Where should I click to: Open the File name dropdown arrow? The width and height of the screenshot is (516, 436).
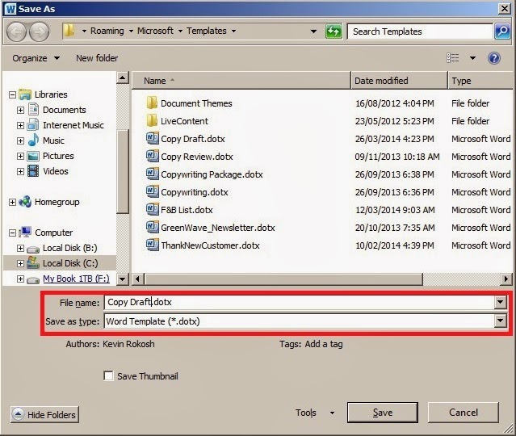tap(500, 302)
